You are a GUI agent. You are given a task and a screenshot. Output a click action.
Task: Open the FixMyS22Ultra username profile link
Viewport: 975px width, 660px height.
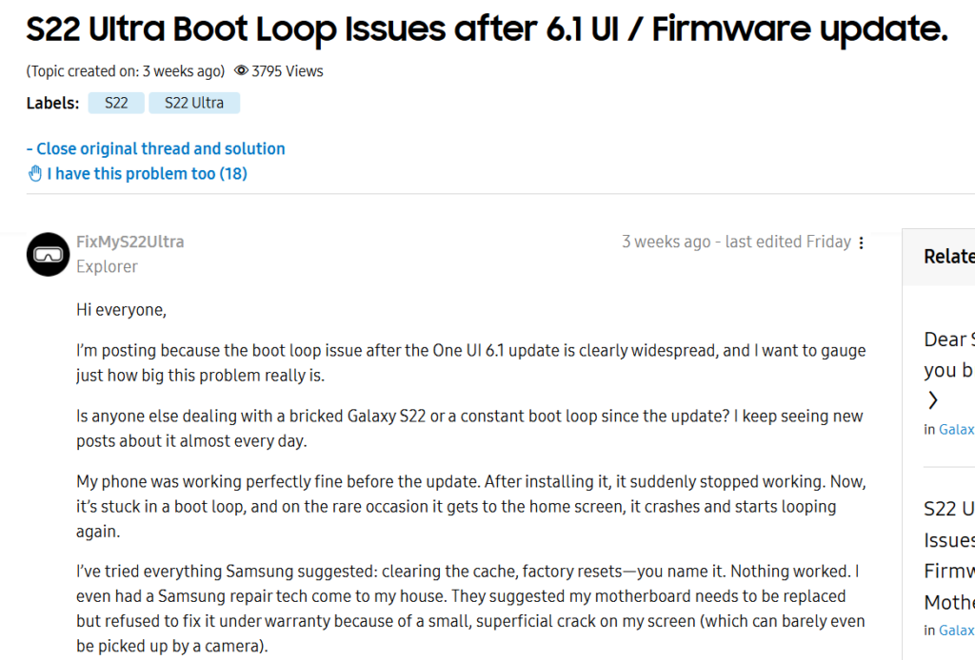(x=130, y=242)
